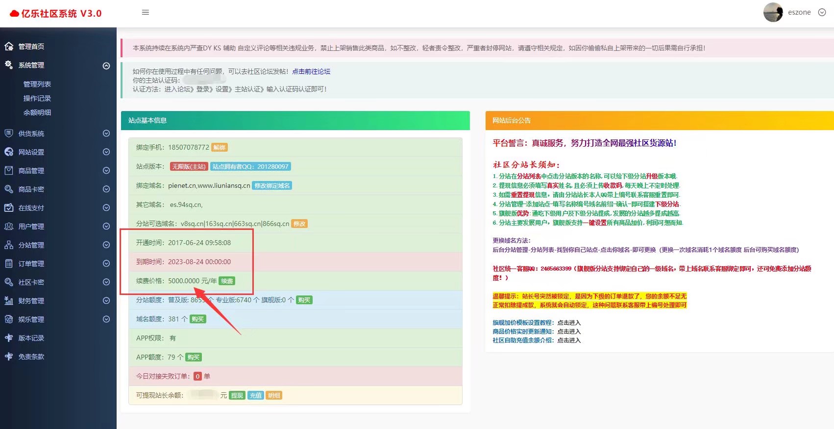Click the hamburger menu toggle icon
834x429 pixels.
click(x=145, y=13)
